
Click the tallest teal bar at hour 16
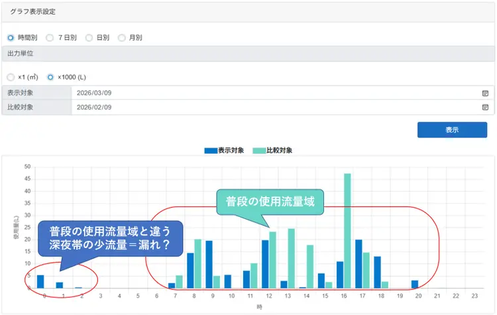tap(347, 231)
